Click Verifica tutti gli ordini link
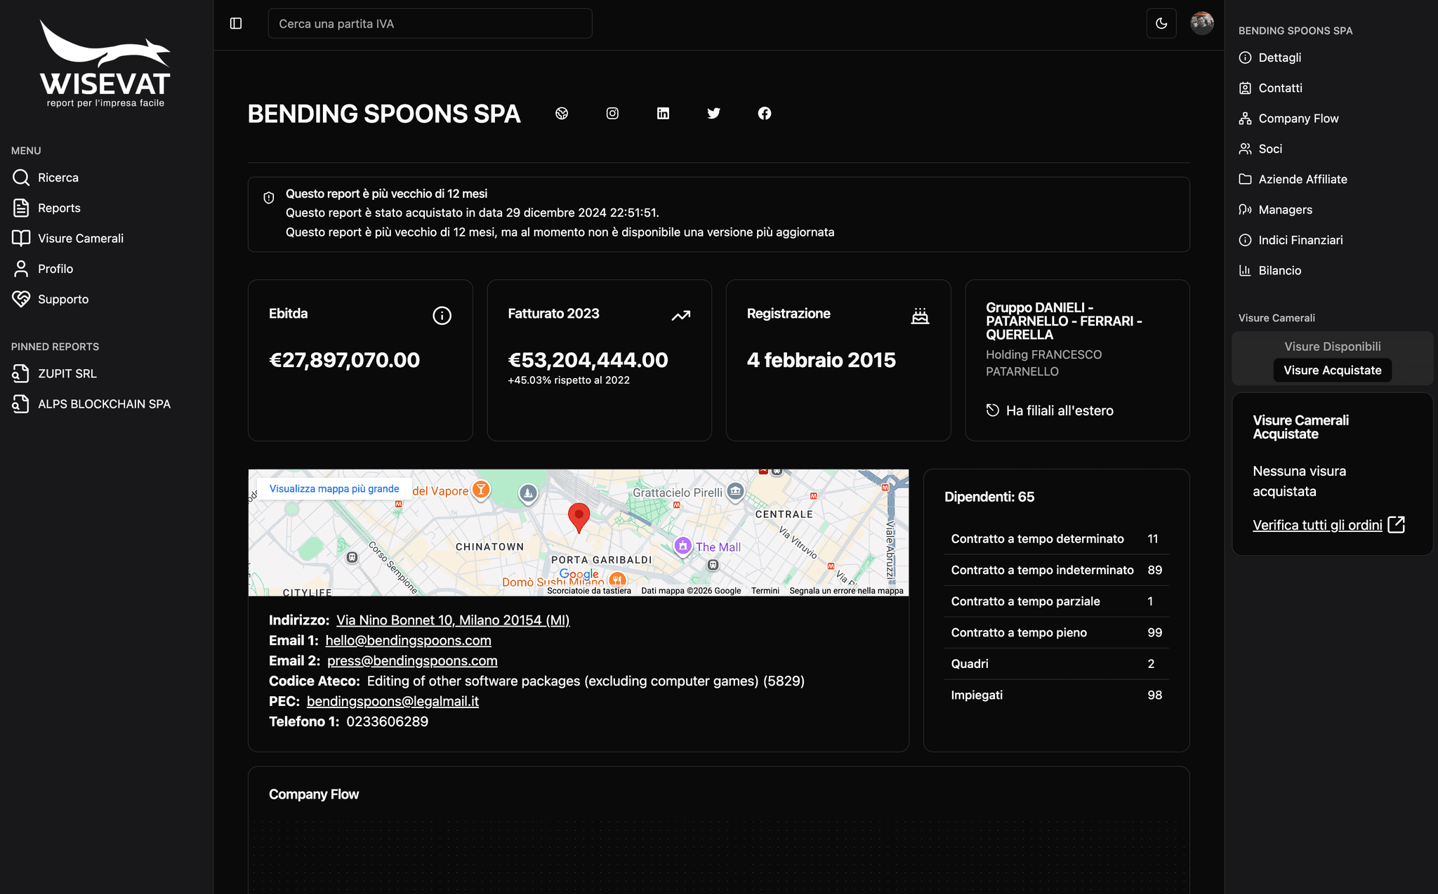 1317,524
